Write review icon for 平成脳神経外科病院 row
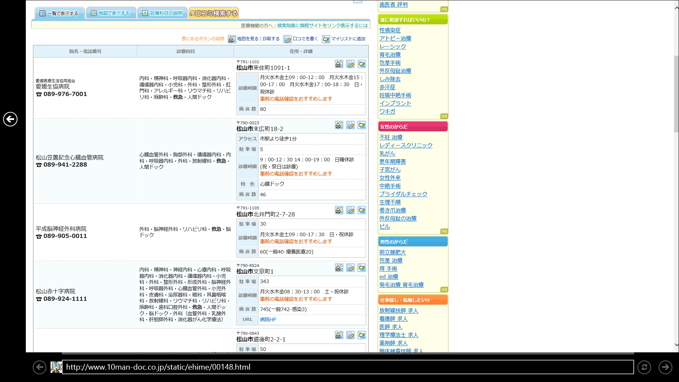679x382 pixels. click(350, 210)
